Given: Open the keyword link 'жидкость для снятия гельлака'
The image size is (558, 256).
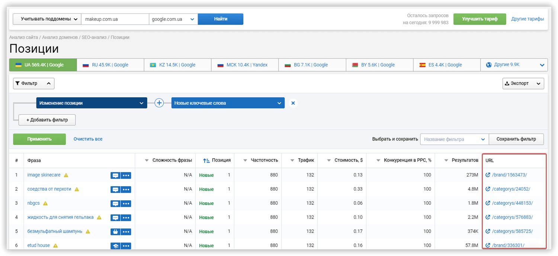Looking at the screenshot, I should click(61, 217).
